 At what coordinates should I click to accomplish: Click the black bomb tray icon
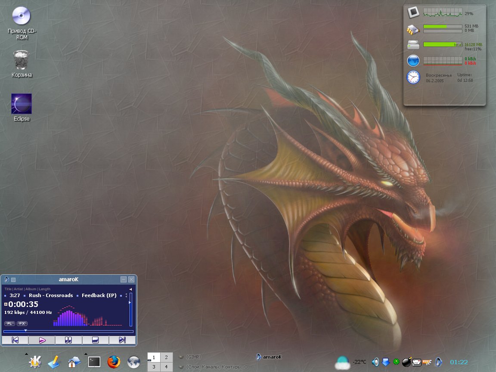[406, 362]
